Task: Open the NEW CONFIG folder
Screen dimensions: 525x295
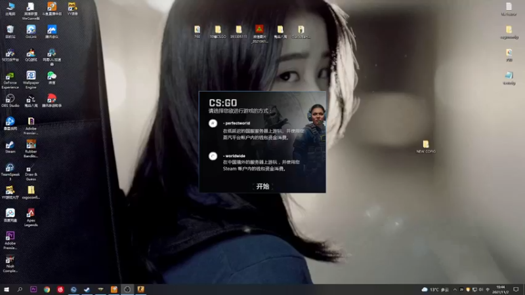Action: coord(426,147)
